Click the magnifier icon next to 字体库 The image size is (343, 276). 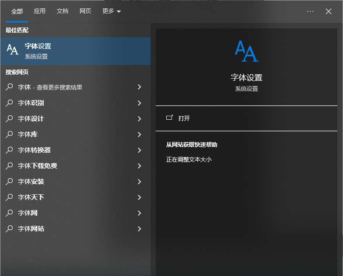click(x=9, y=135)
